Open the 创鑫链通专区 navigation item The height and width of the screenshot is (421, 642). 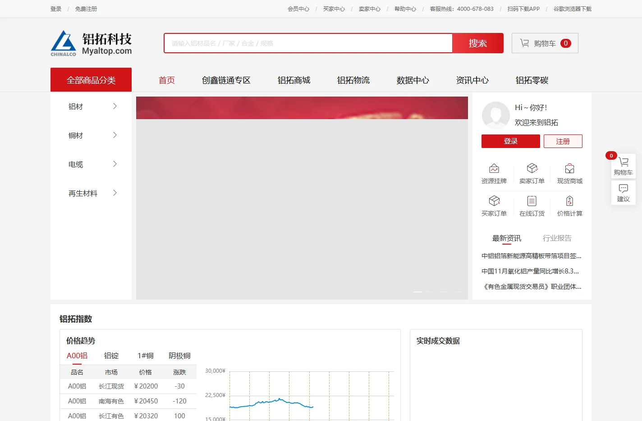(226, 80)
